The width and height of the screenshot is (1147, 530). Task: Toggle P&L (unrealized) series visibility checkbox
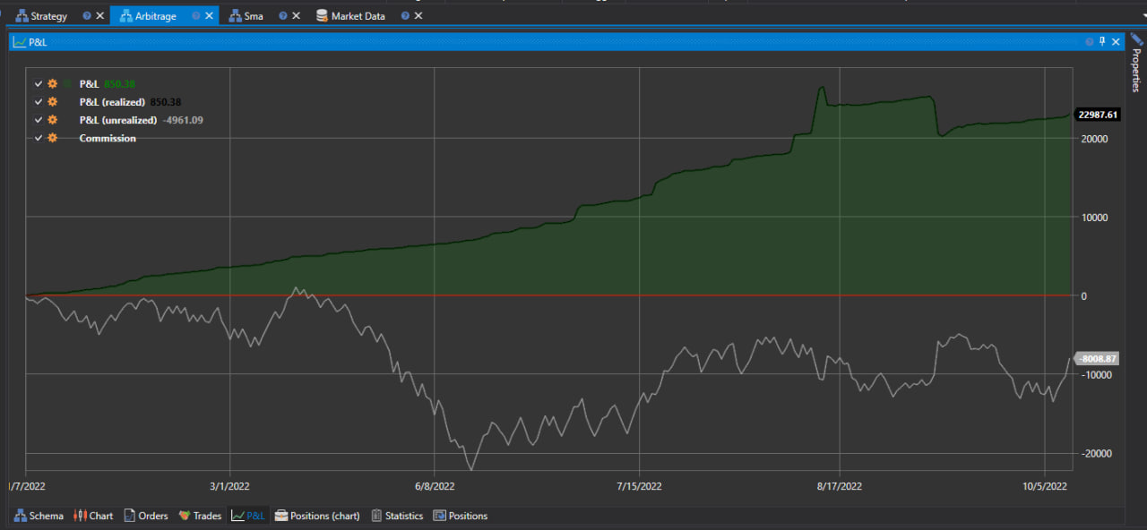[39, 120]
